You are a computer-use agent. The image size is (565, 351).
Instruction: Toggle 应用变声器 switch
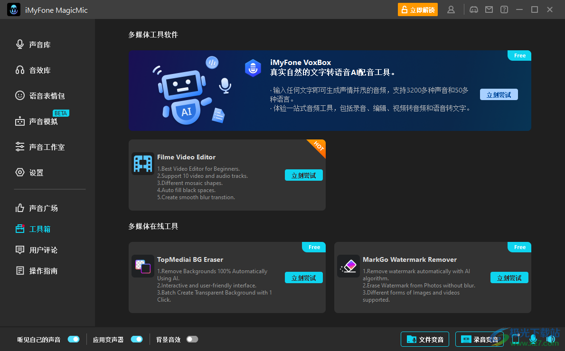(x=137, y=339)
